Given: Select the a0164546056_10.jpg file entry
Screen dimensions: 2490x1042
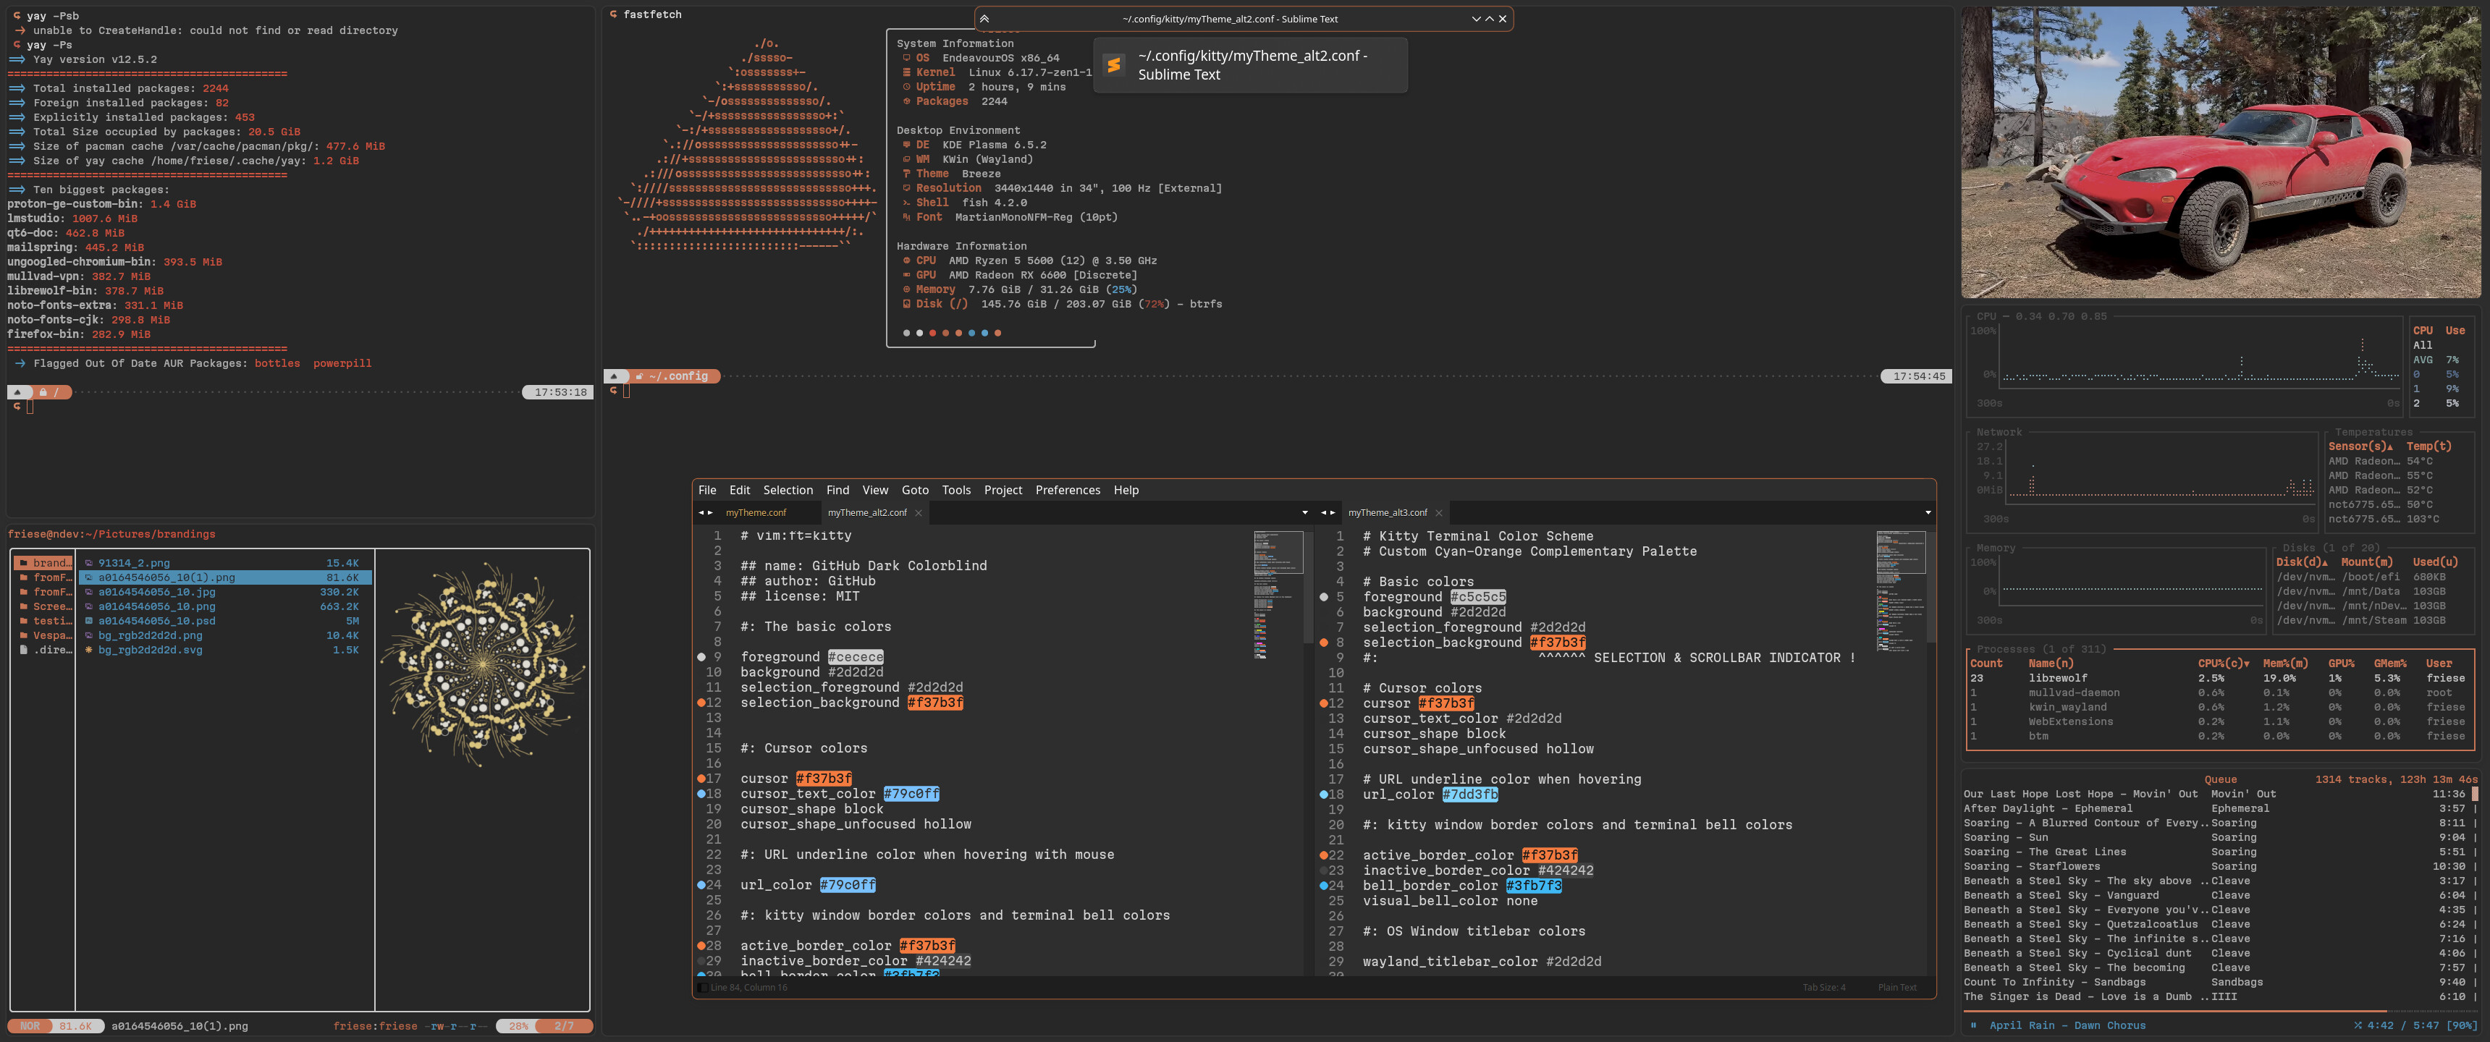Looking at the screenshot, I should (x=156, y=592).
